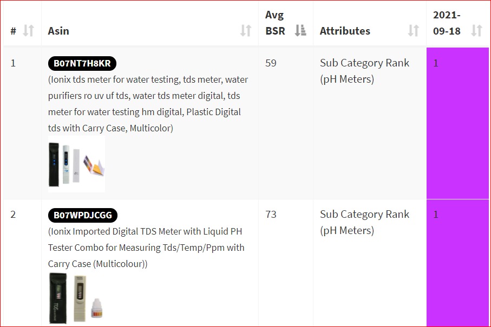Select the magenta rank cell in row 2
Viewport: 491px width, 327px height.
(457, 263)
